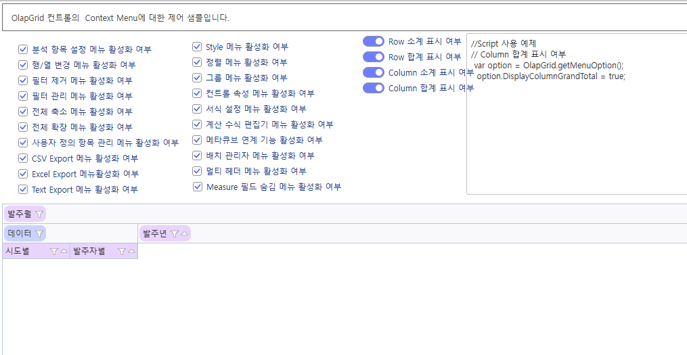Turn off Column 소계 표시 toggle
Viewport: 687px width, 355px height.
tap(374, 72)
